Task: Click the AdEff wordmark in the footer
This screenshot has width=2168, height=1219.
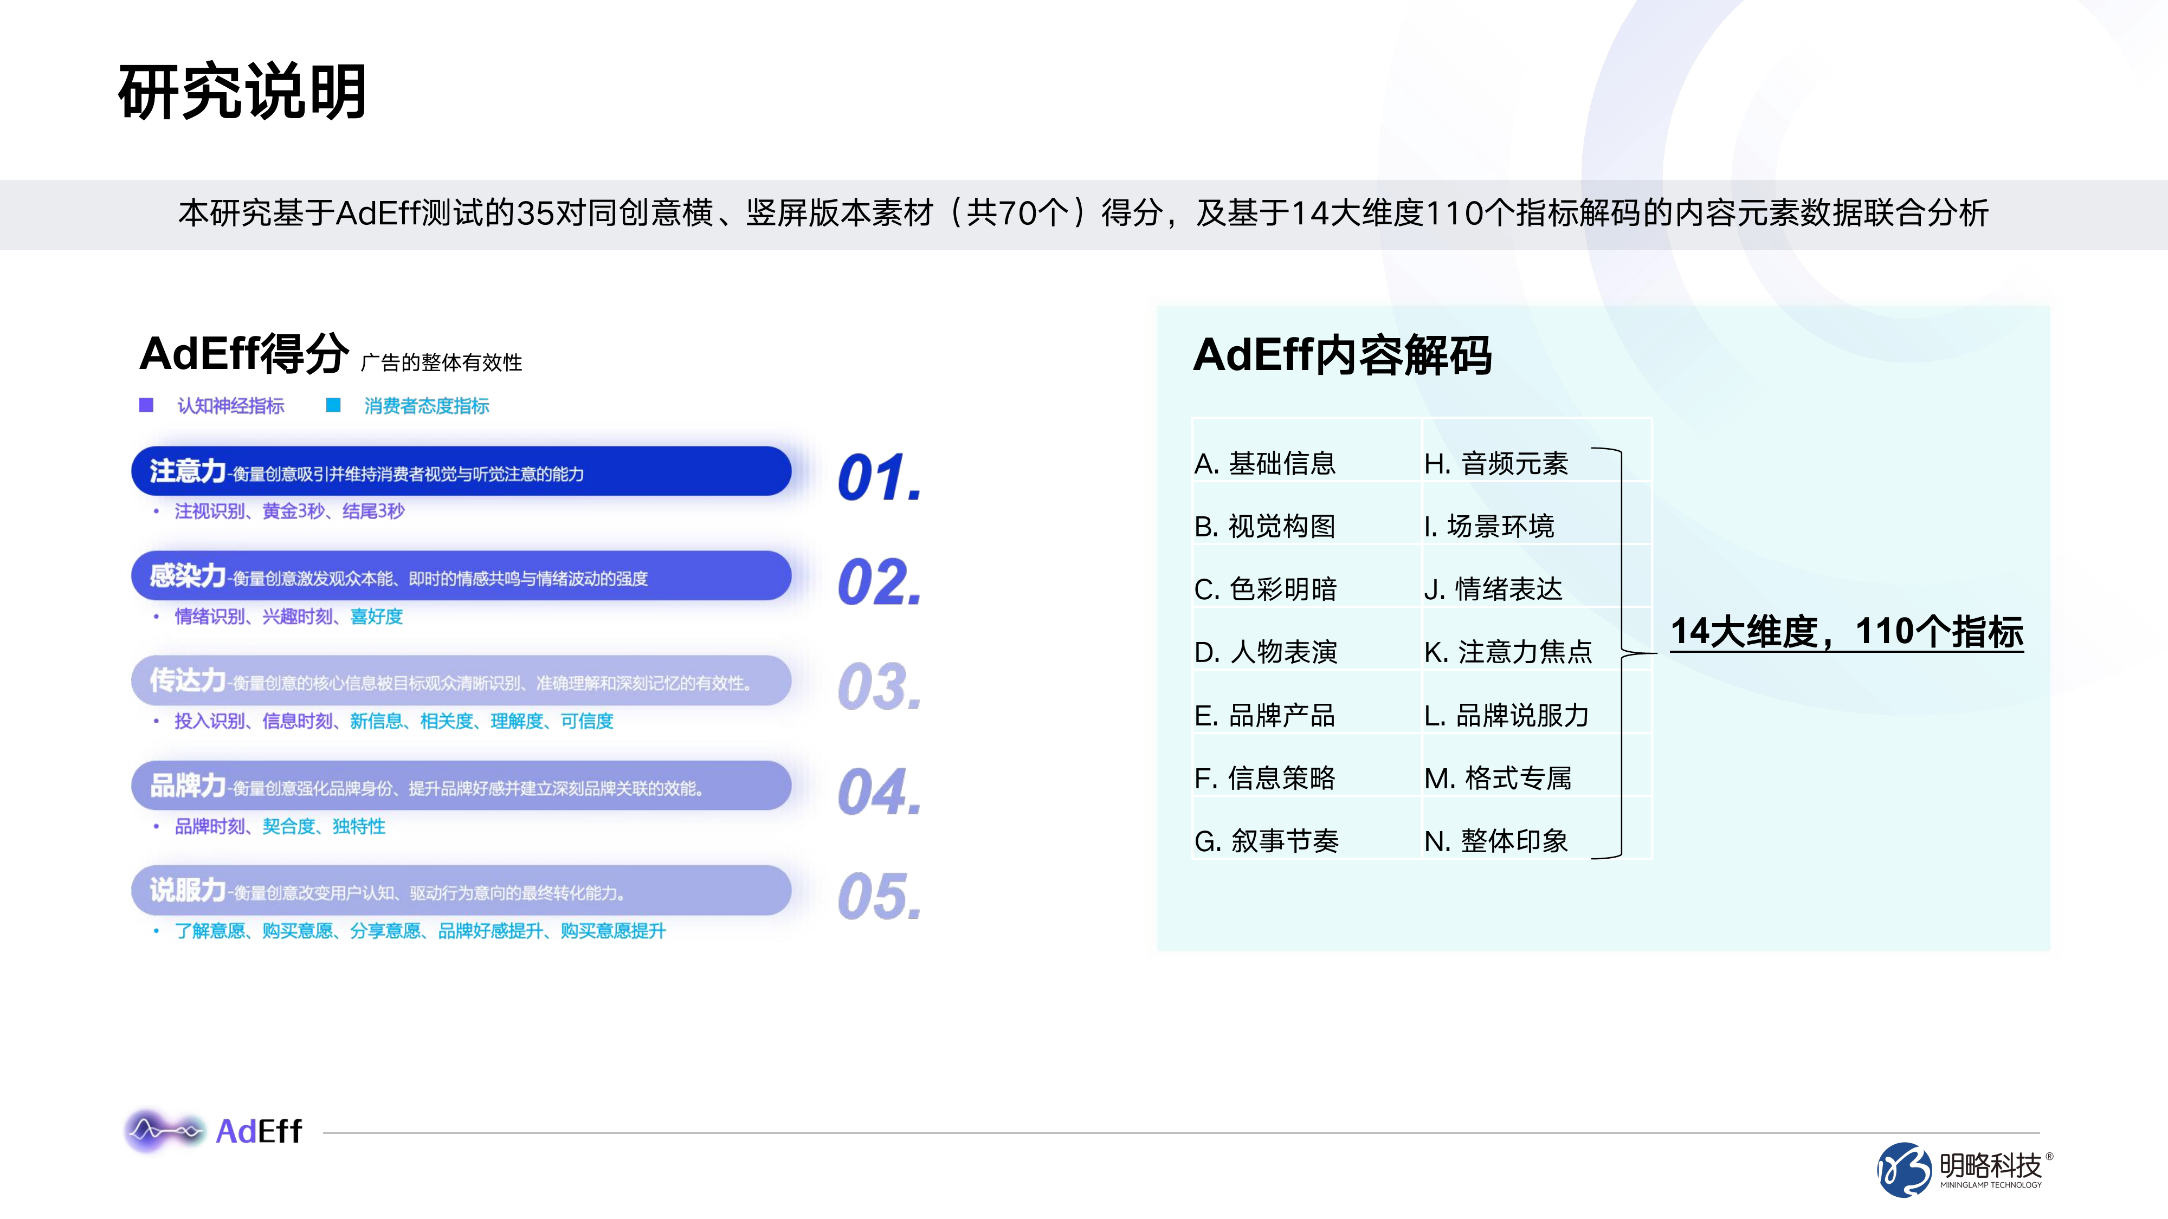Action: point(259,1132)
